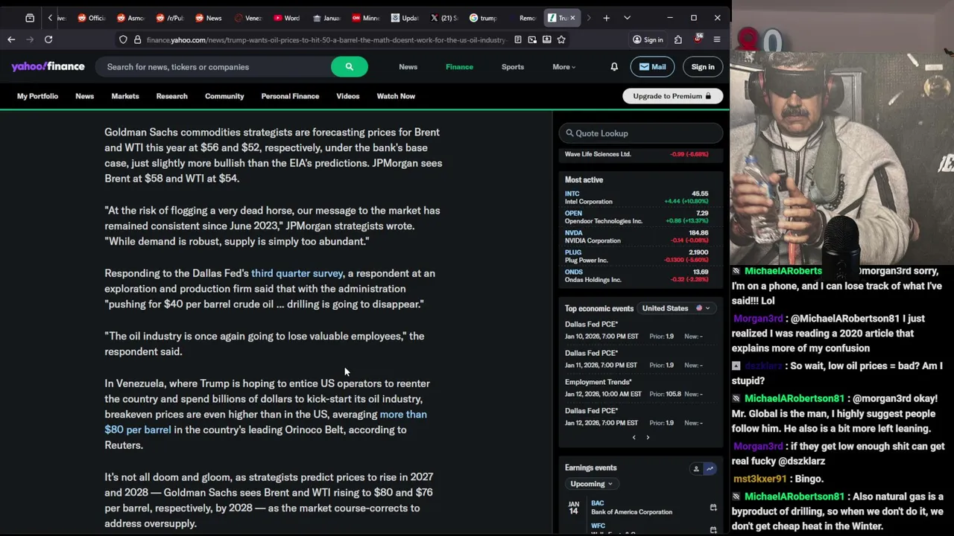Select my-portfolio earnings filter person icon

(x=696, y=468)
